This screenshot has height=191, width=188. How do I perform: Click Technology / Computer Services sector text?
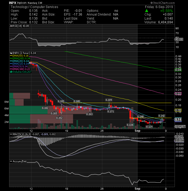coord(34,7)
